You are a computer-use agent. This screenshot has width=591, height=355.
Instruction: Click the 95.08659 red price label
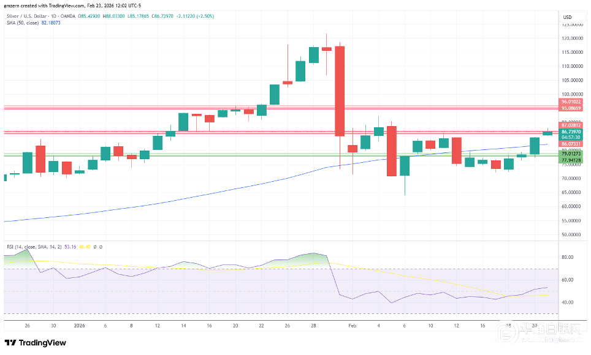570,108
